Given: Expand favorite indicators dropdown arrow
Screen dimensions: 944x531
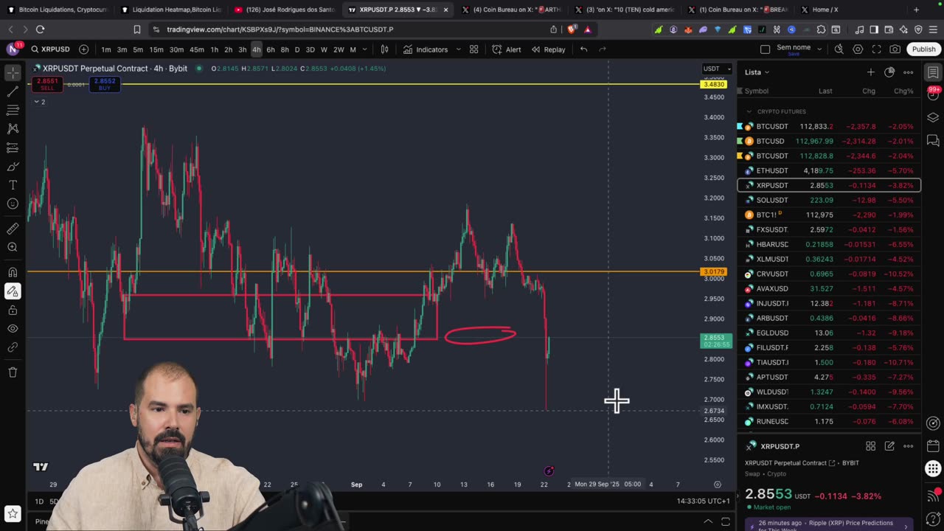Looking at the screenshot, I should (x=458, y=49).
